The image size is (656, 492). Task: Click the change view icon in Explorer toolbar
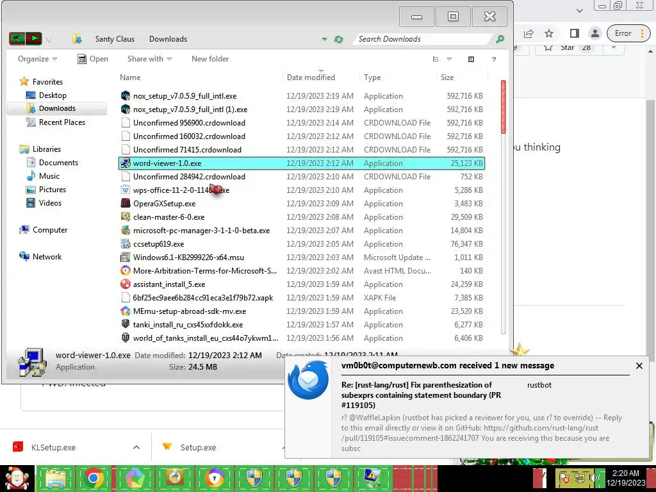[x=436, y=59]
